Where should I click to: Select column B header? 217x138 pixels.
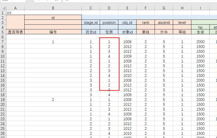tap(53, 8)
